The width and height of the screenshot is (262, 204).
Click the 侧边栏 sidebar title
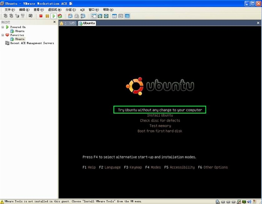click(x=6, y=22)
